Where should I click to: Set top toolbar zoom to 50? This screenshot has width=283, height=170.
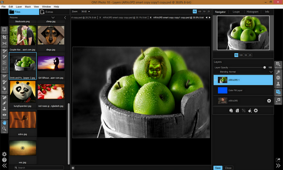[204, 11]
